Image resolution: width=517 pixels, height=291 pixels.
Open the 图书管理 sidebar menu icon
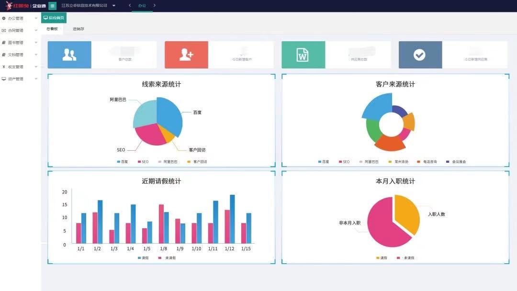tap(4, 43)
